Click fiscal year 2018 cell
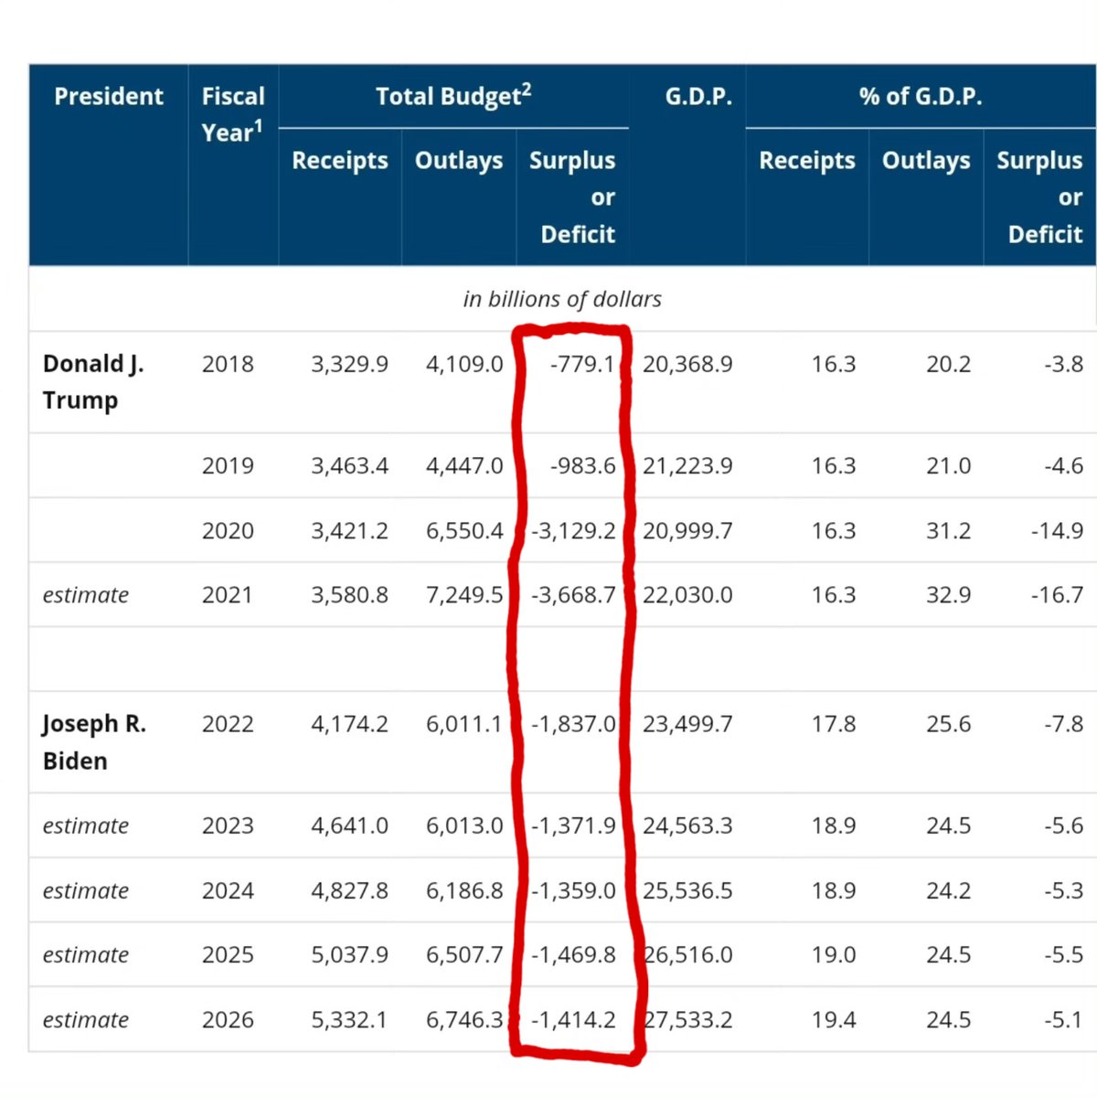 point(228,364)
